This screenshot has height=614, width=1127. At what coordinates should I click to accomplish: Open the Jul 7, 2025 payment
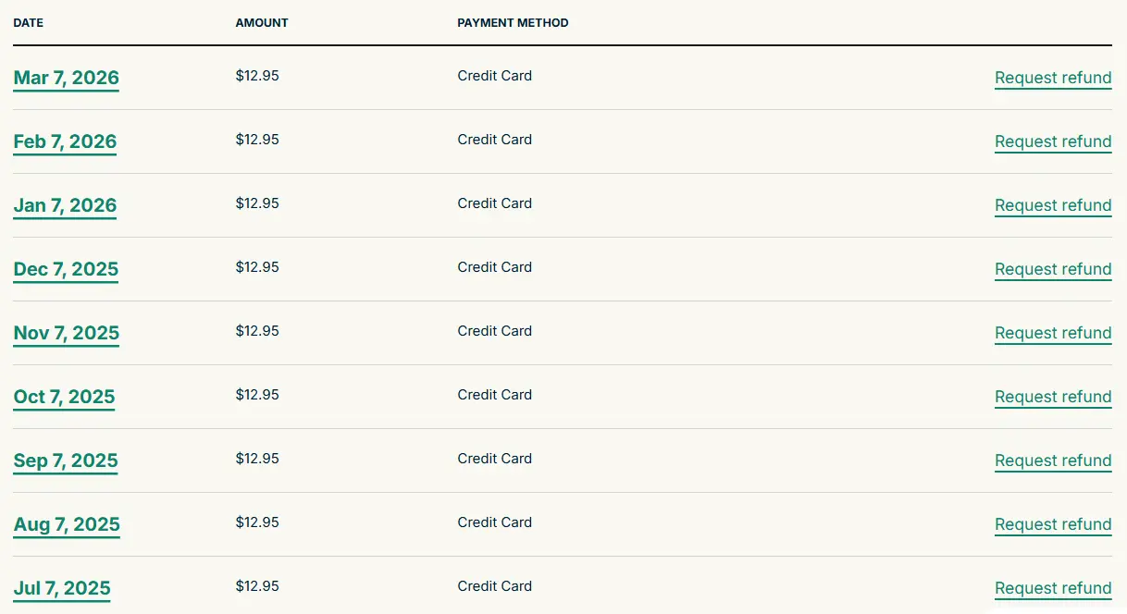coord(62,588)
